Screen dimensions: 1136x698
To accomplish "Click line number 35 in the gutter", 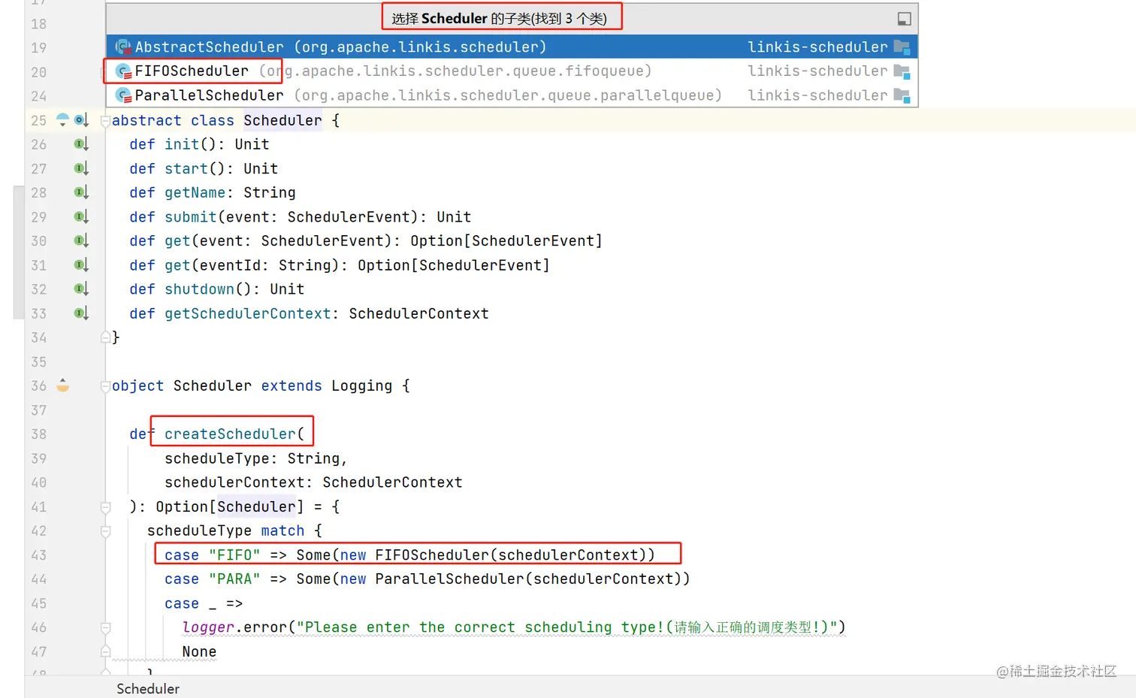I will point(39,362).
